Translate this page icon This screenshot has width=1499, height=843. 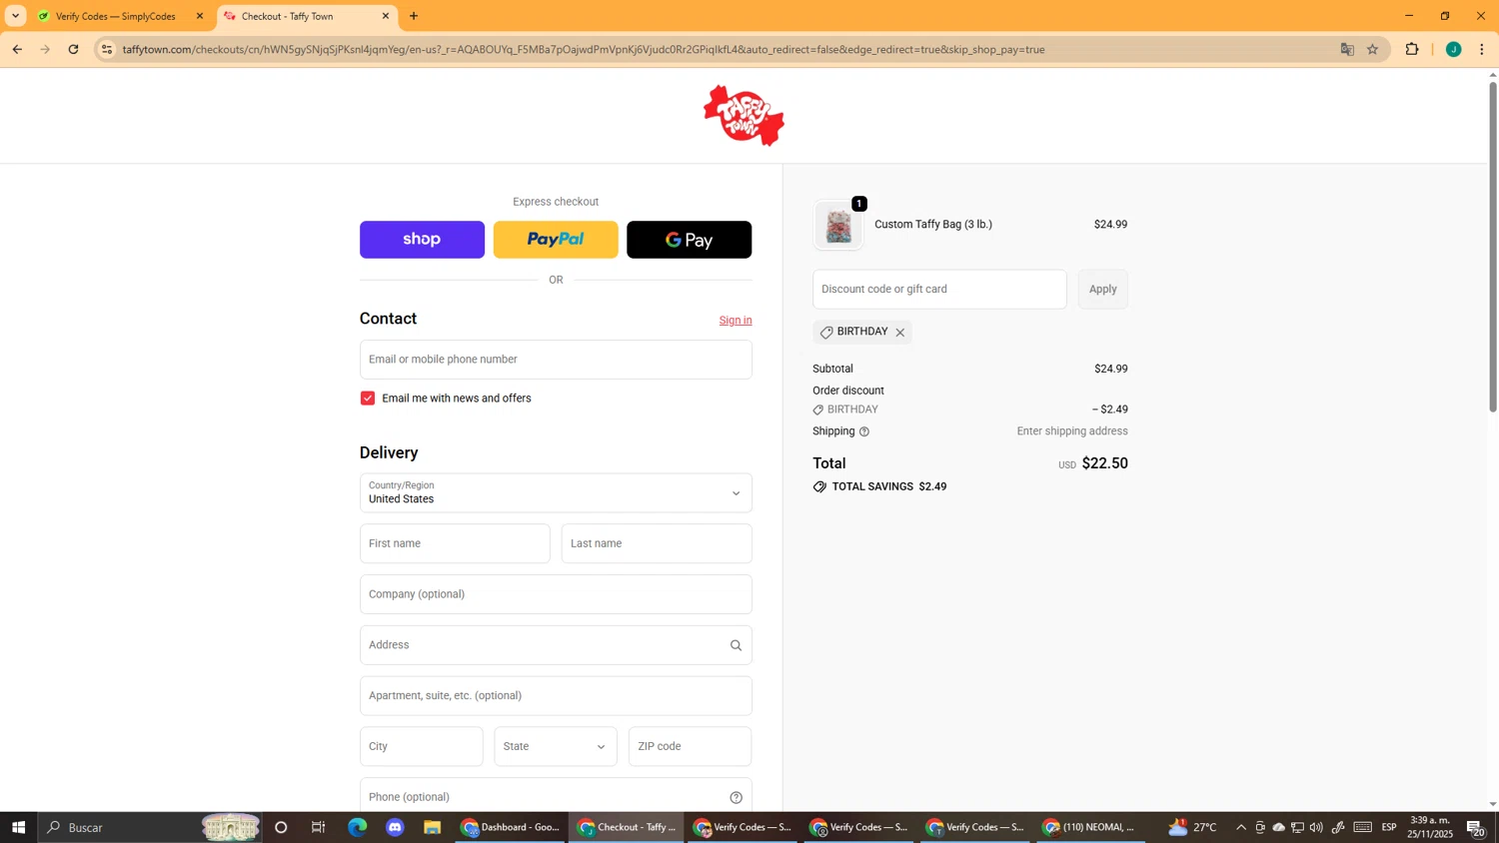1347,49
